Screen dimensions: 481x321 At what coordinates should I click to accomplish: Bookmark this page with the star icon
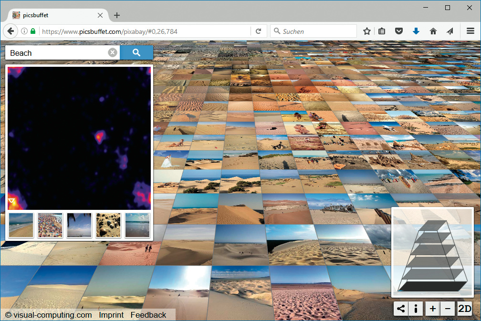(x=366, y=31)
